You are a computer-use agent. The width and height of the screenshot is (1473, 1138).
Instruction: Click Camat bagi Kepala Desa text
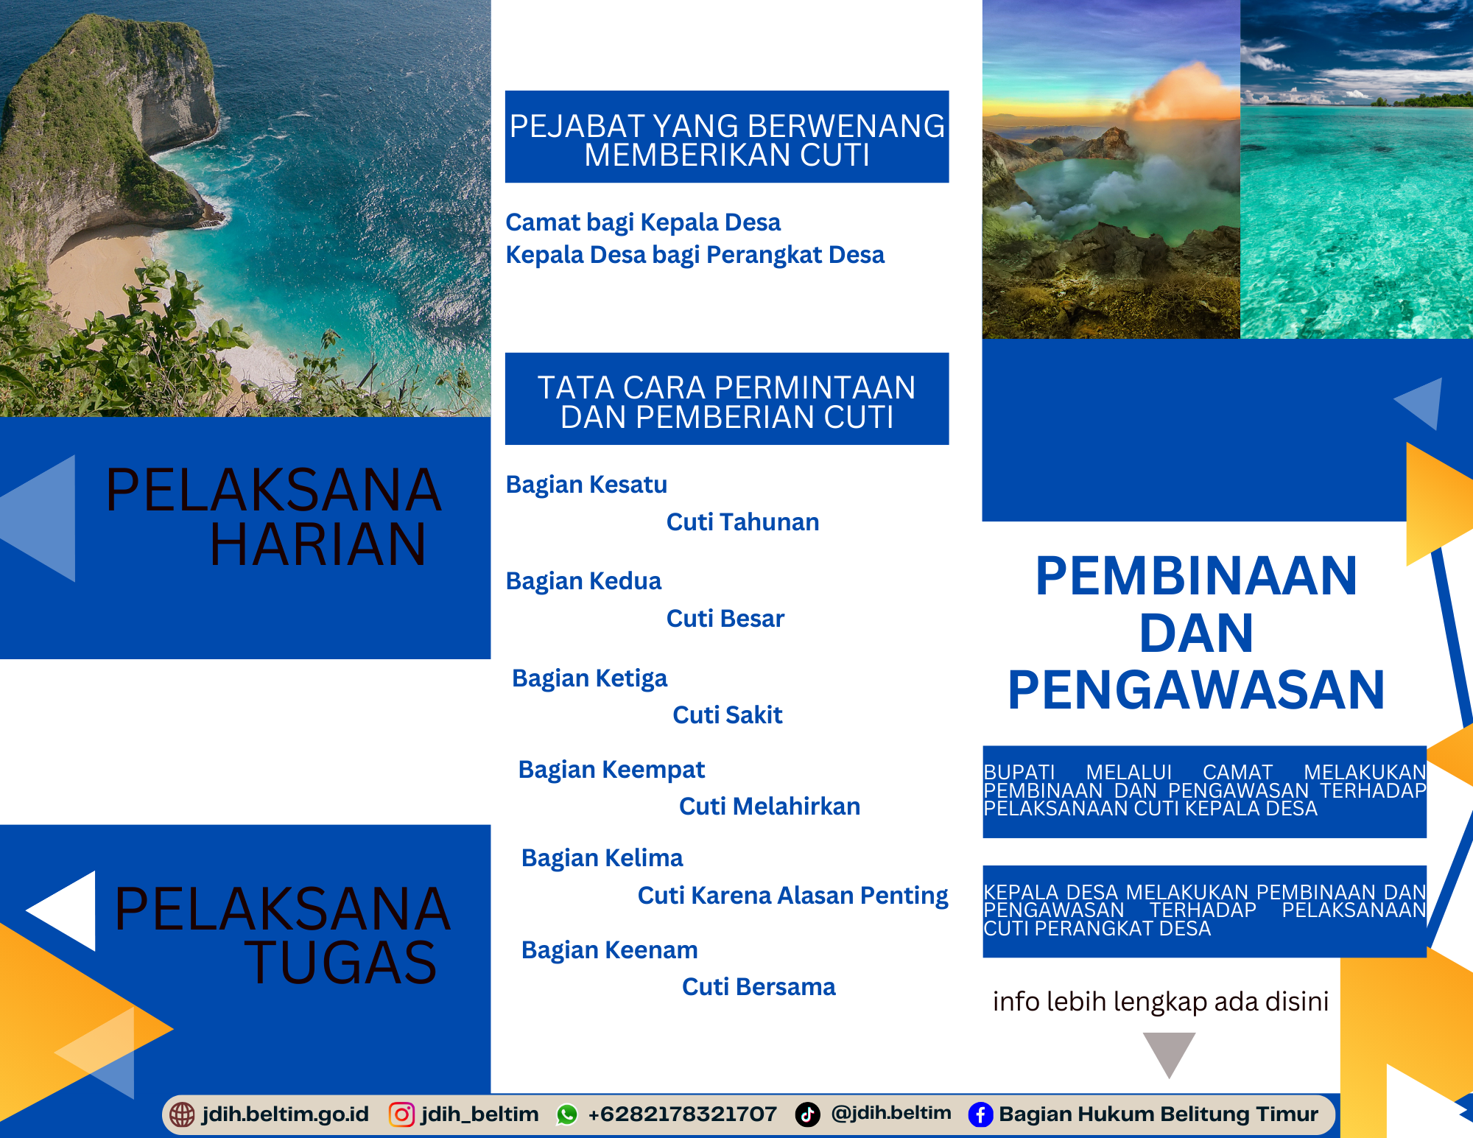click(643, 222)
